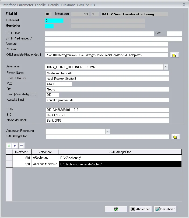Viewport: 189px width, 218px height.
Task: Click the Abbrechen button
Action: (141, 209)
